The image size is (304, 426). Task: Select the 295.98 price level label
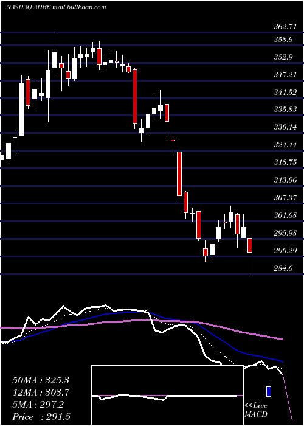click(x=285, y=233)
